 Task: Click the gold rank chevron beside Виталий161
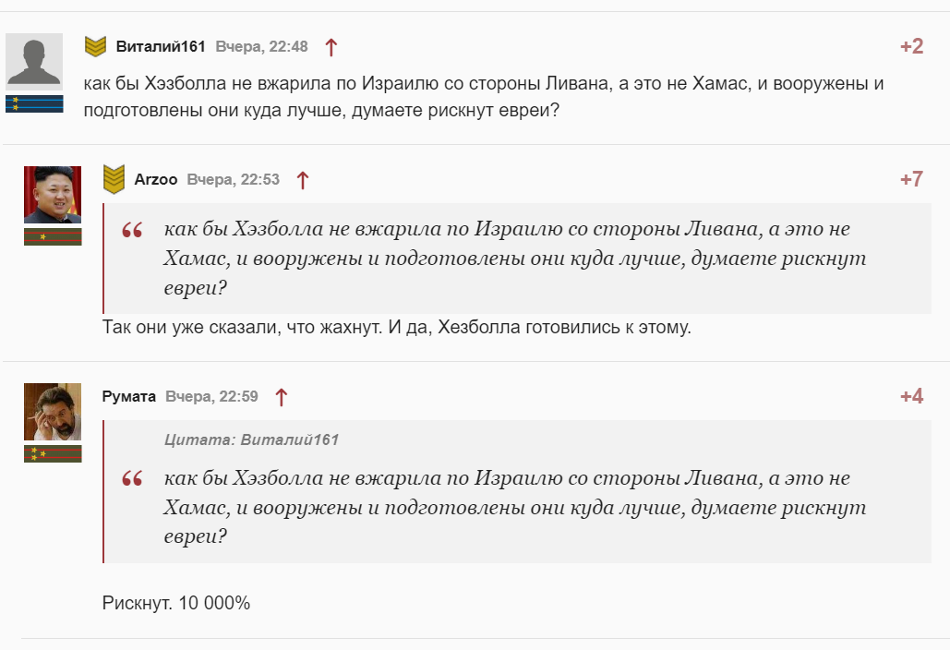[x=96, y=46]
